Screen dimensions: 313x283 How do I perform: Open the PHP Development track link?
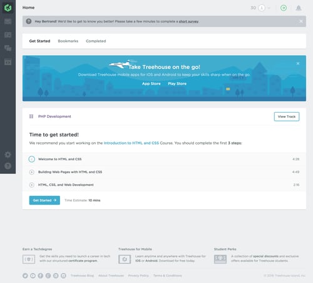(x=54, y=116)
